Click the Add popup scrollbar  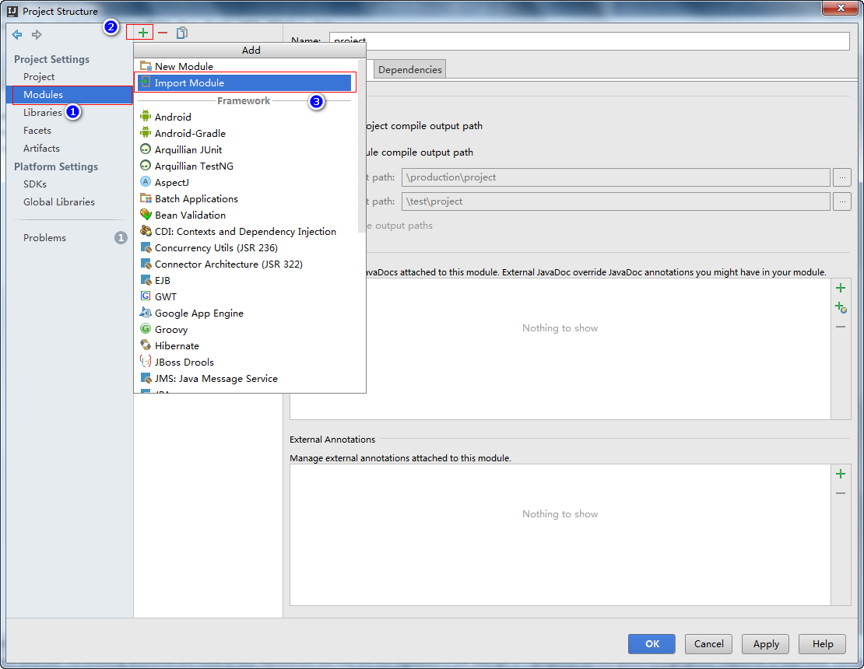[x=361, y=146]
